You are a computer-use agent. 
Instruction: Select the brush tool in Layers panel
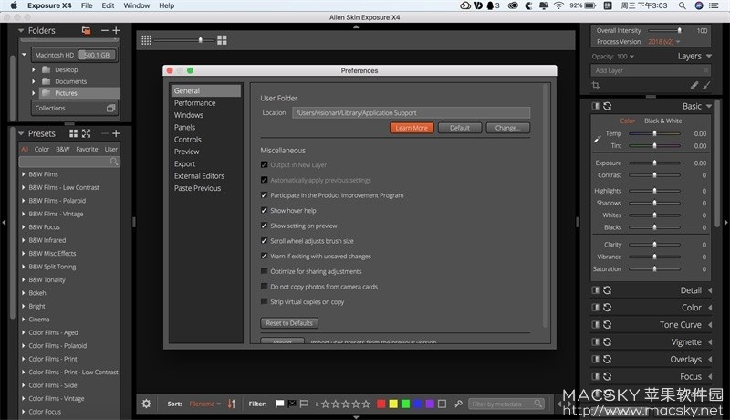point(706,85)
